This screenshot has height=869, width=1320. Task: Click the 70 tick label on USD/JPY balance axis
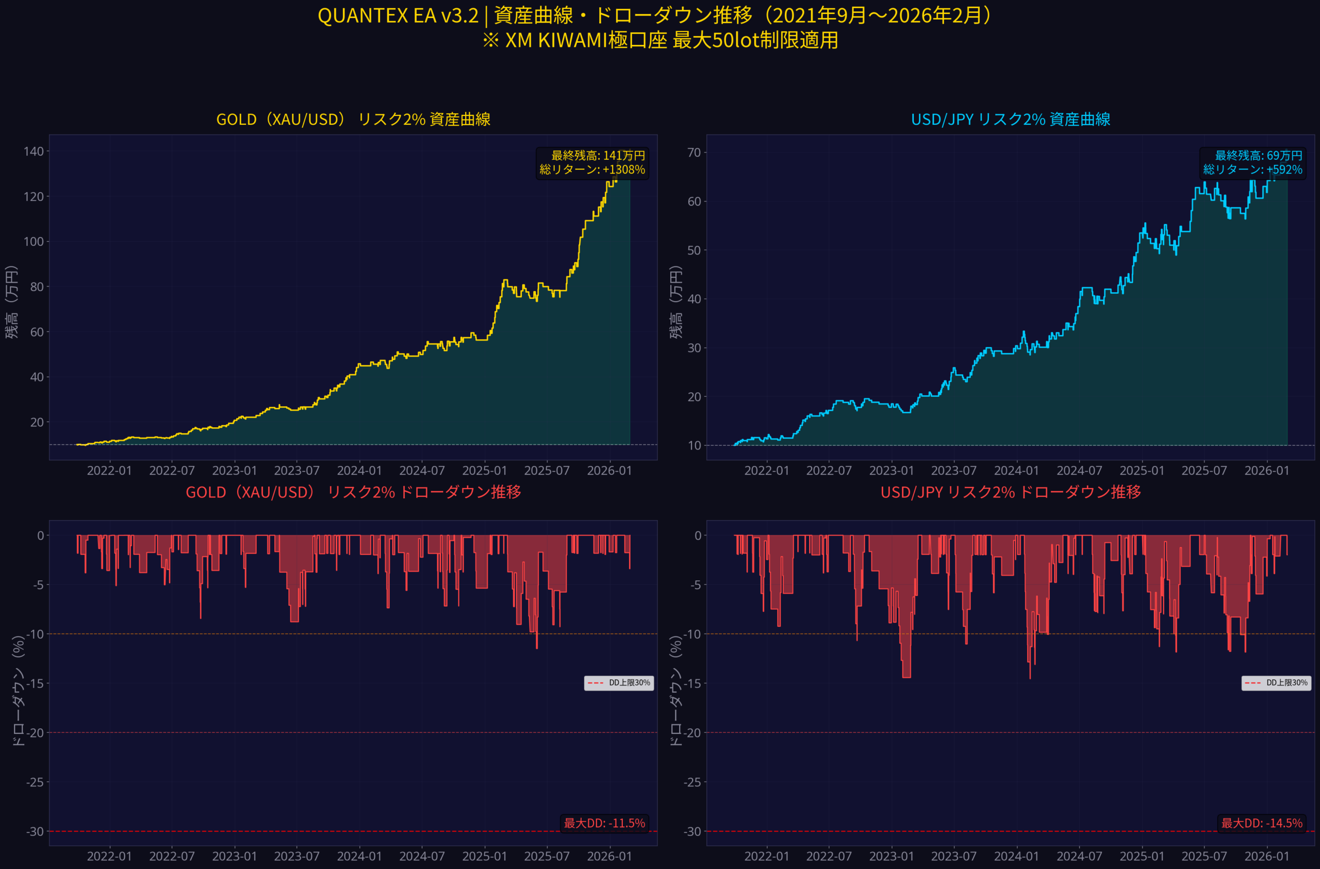[x=694, y=153]
